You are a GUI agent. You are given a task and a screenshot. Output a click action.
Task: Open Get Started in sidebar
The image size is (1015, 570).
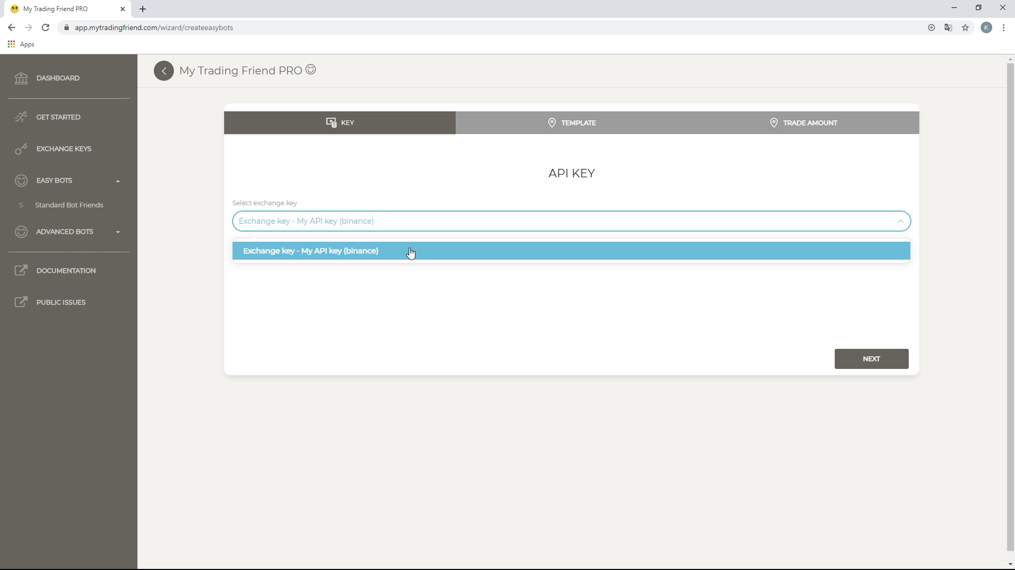tap(58, 117)
